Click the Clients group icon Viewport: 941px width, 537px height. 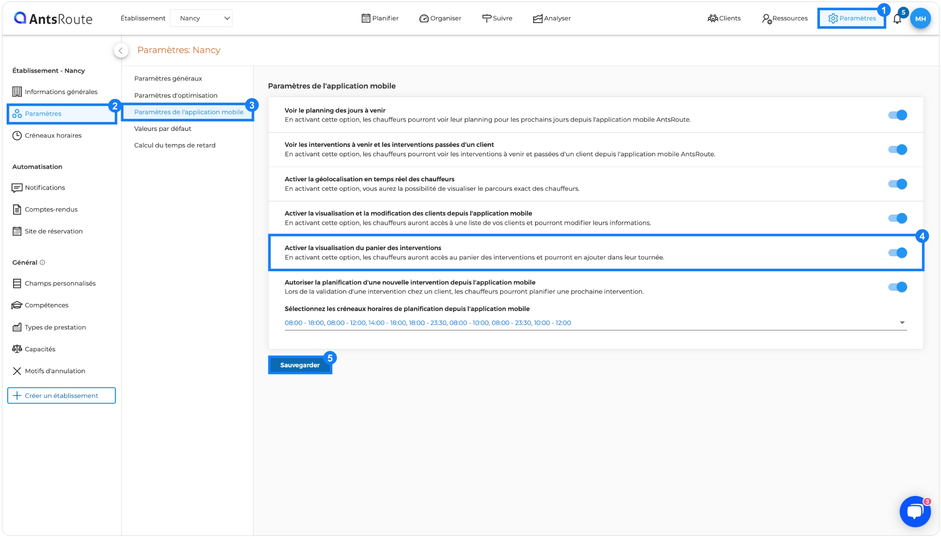(x=713, y=18)
